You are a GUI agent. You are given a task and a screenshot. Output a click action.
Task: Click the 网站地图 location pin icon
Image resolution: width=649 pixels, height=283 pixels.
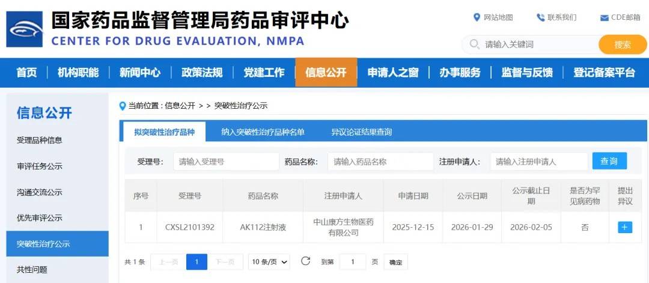477,17
